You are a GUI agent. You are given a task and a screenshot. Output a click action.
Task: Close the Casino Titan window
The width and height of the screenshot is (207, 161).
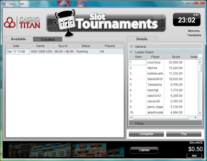pyautogui.click(x=199, y=3)
